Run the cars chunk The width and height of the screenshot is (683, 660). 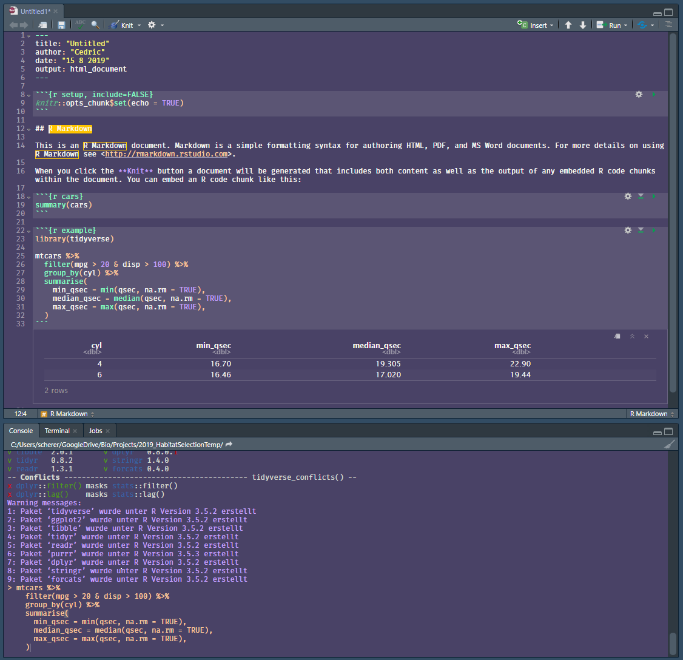point(653,196)
